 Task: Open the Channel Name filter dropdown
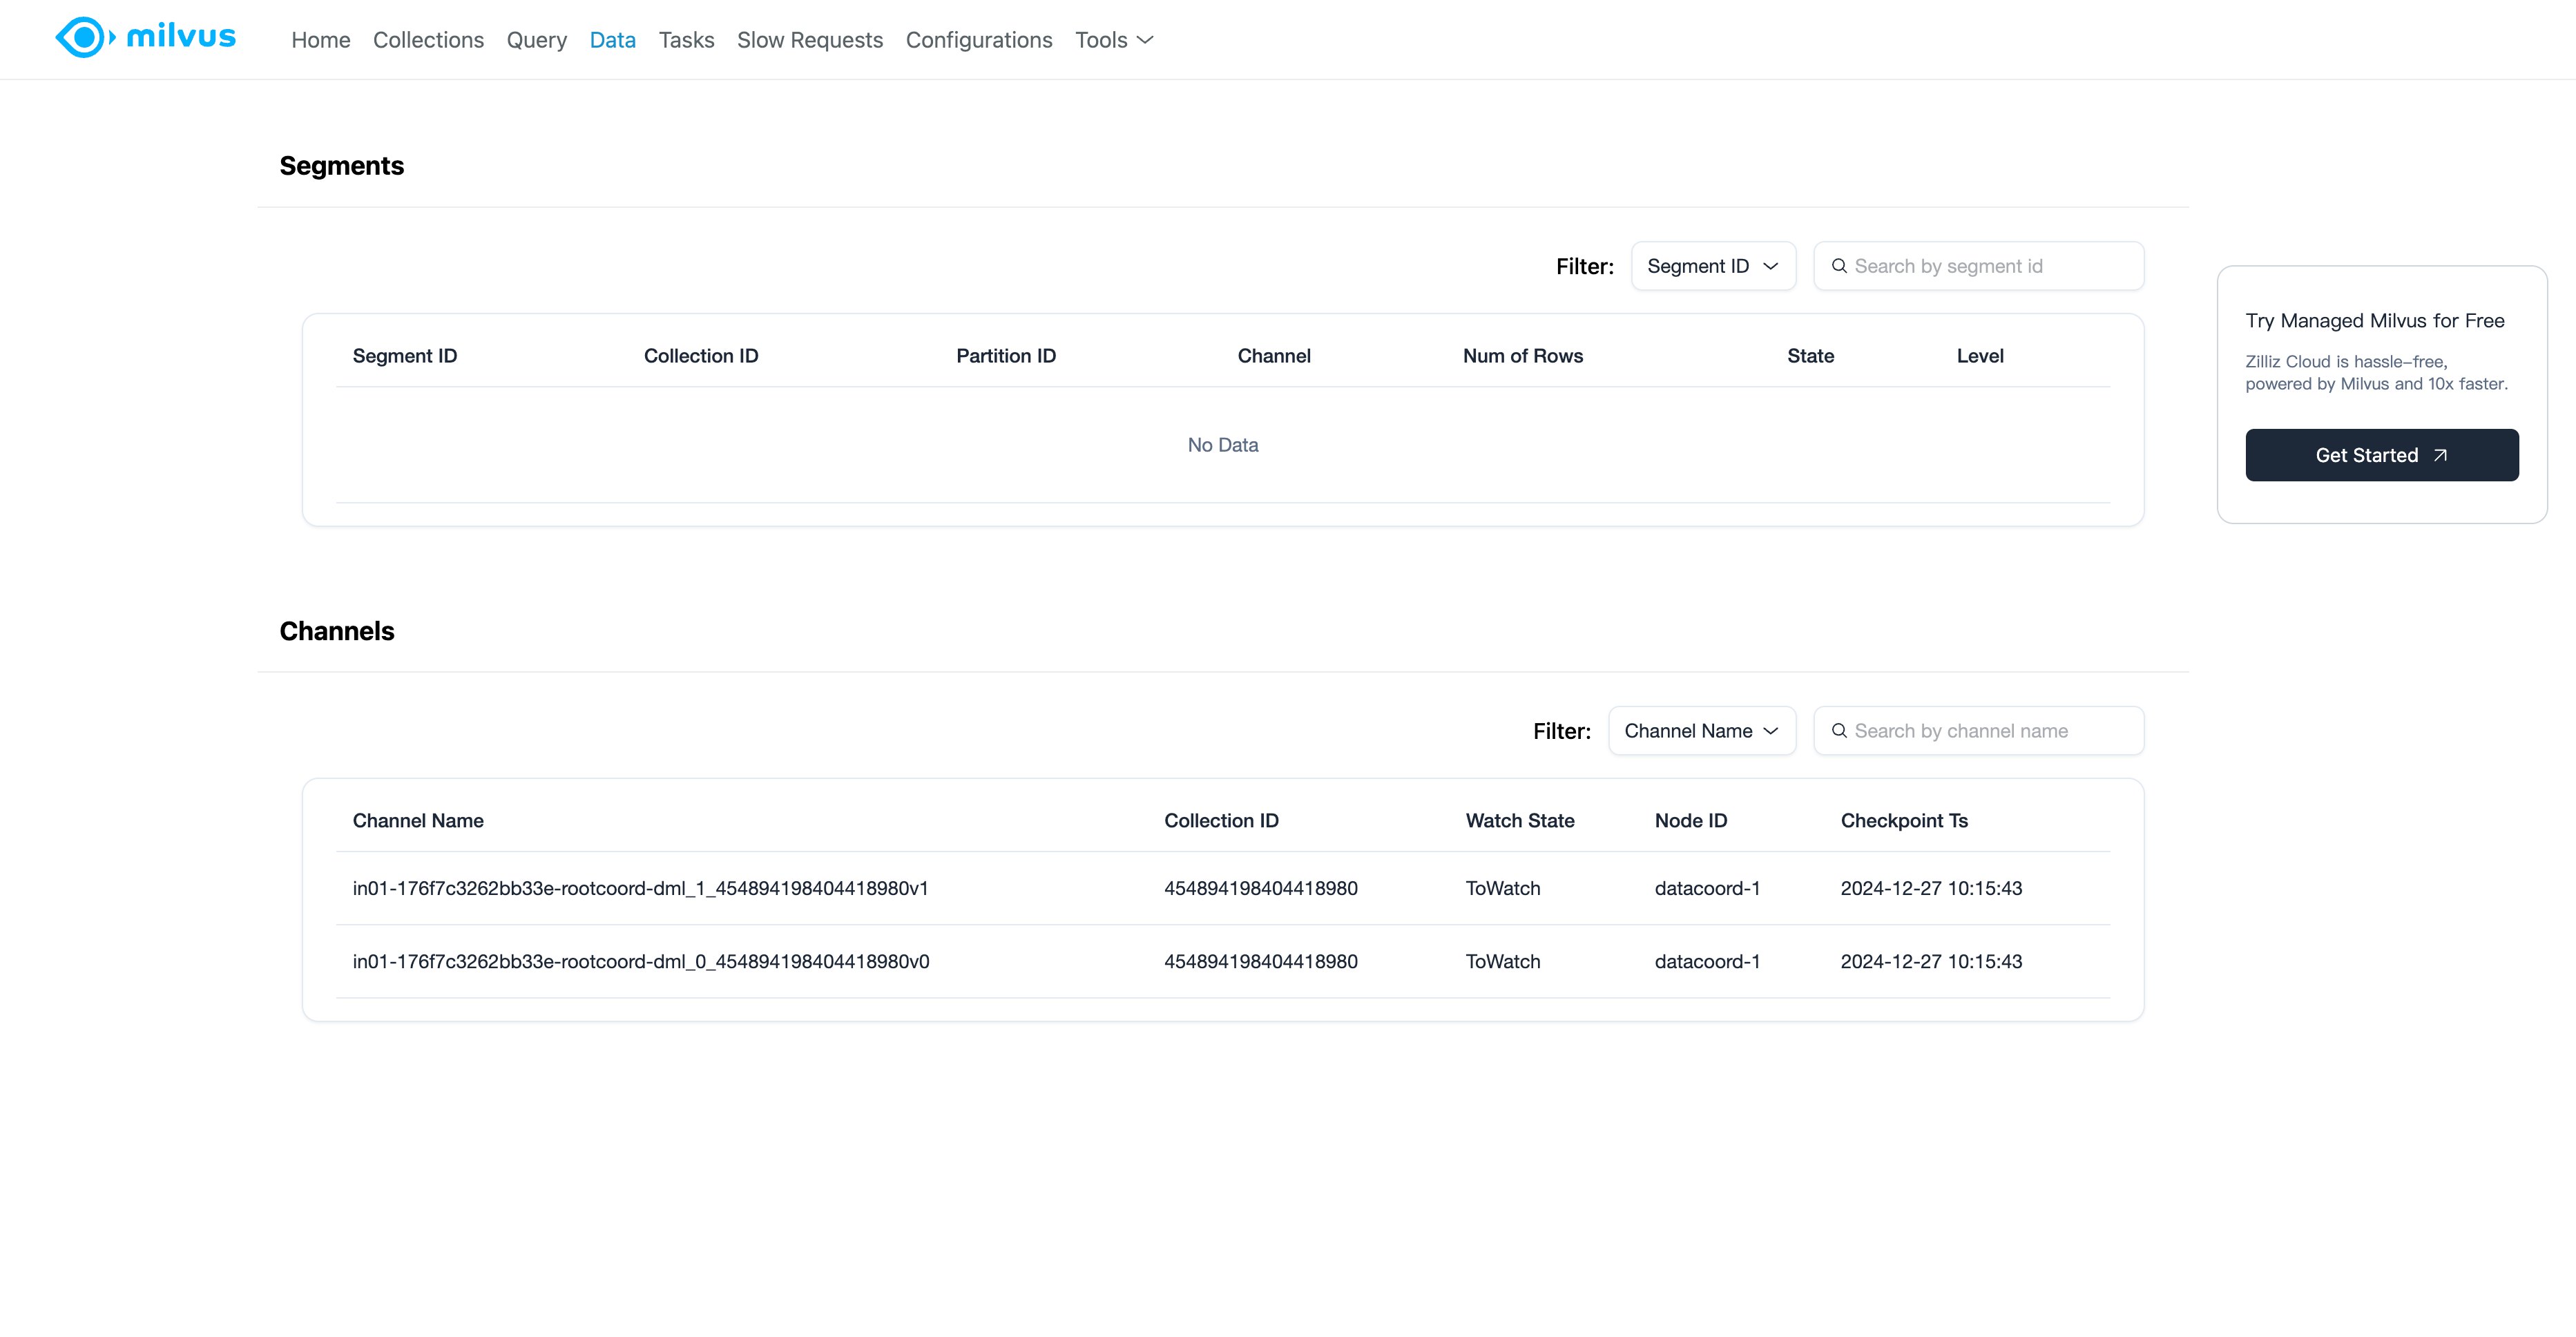coord(1701,731)
